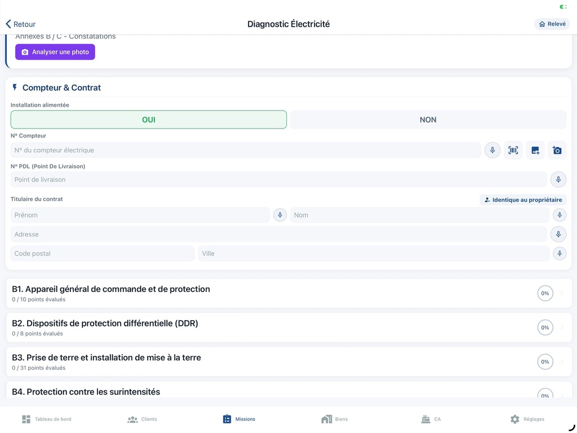Click the B1 0% progress circle
This screenshot has height=433, width=577.
pyautogui.click(x=545, y=293)
